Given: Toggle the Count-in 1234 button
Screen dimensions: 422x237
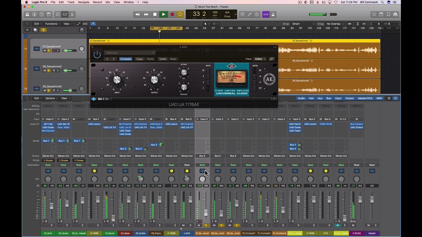Looking at the screenshot, I should pos(265,14).
